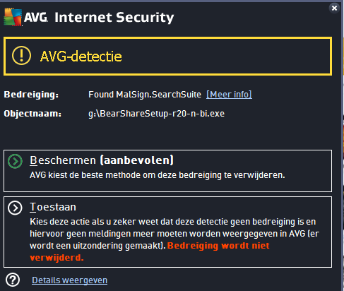Click the green arrow icon beside Beschermen
This screenshot has height=291, width=344.
pyautogui.click(x=15, y=161)
